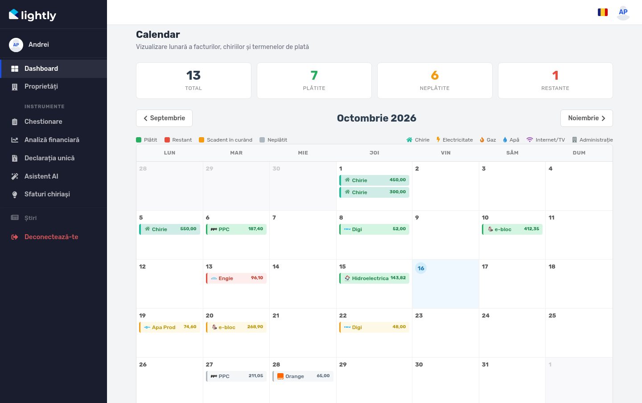The image size is (642, 403).
Task: Click the red Restant legend swatch
Action: [167, 140]
